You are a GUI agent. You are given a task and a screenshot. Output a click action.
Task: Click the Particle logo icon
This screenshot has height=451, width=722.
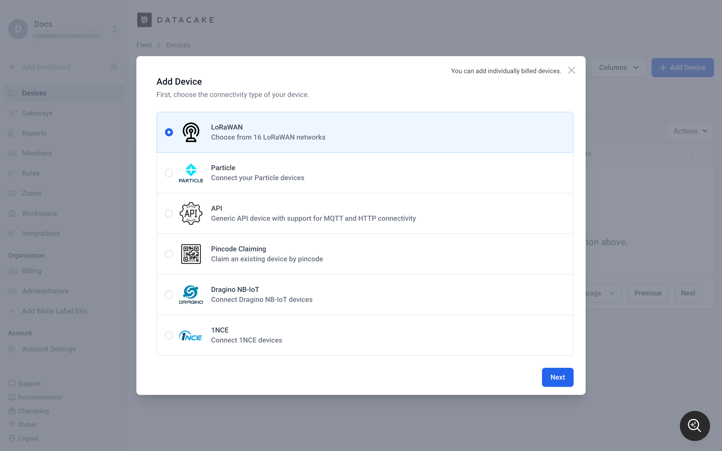[x=190, y=172]
